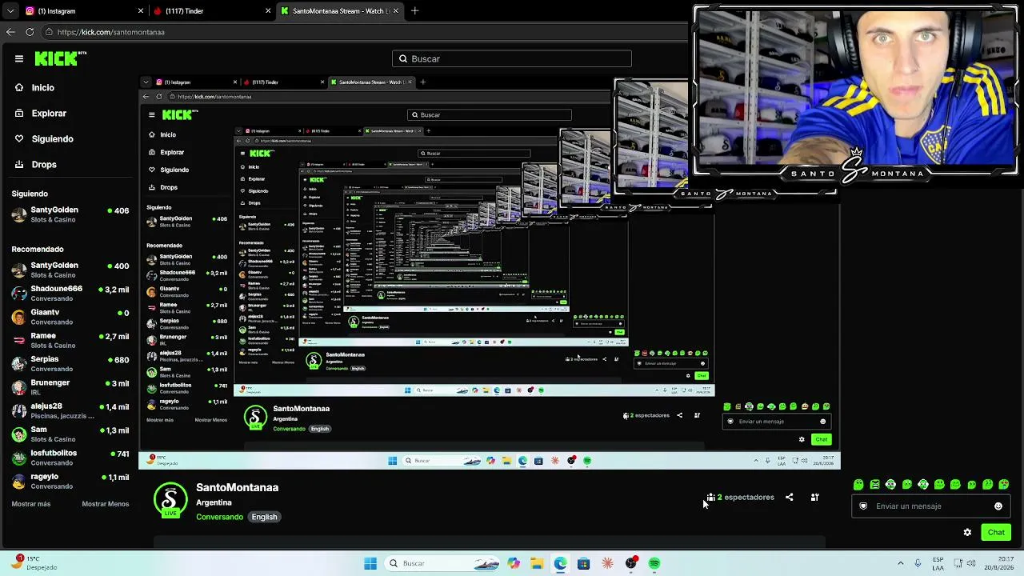This screenshot has height=576, width=1024.
Task: Click the SantoMontanaa live channel avatar
Action: click(x=170, y=500)
